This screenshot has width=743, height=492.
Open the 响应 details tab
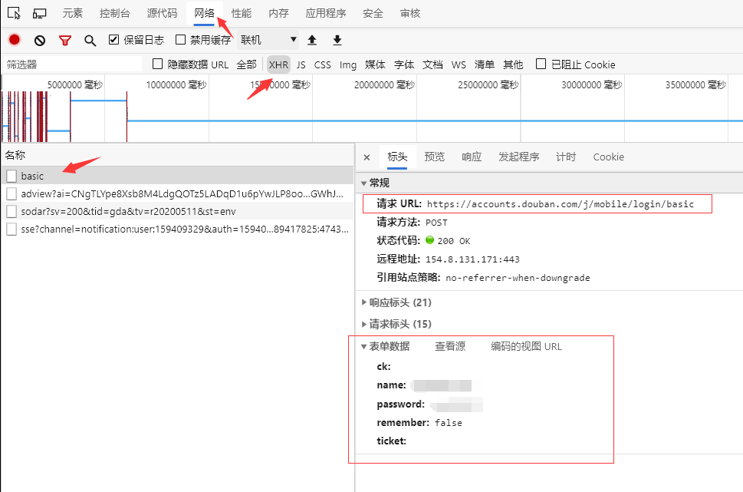coord(472,157)
